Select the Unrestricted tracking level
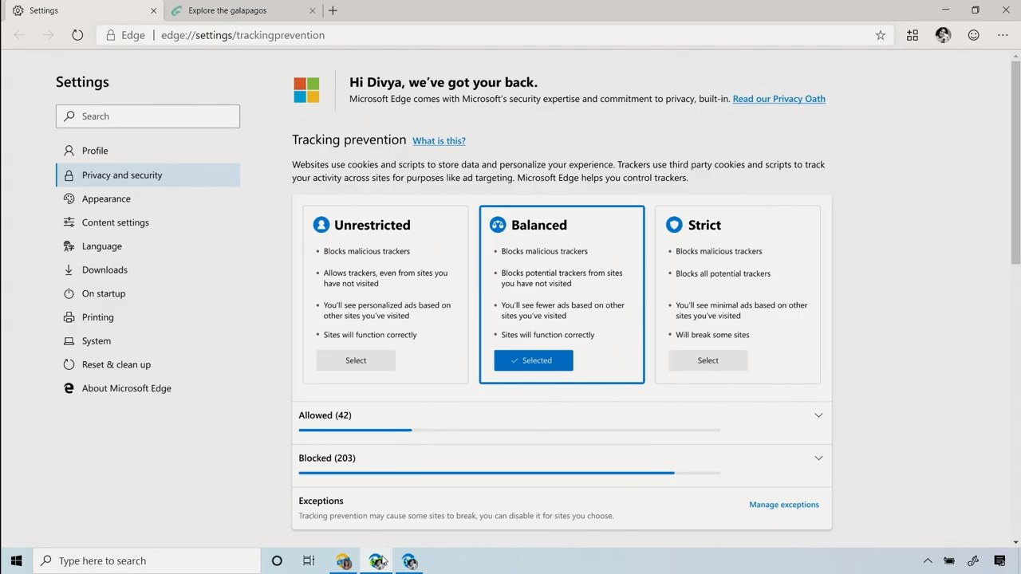 356,360
